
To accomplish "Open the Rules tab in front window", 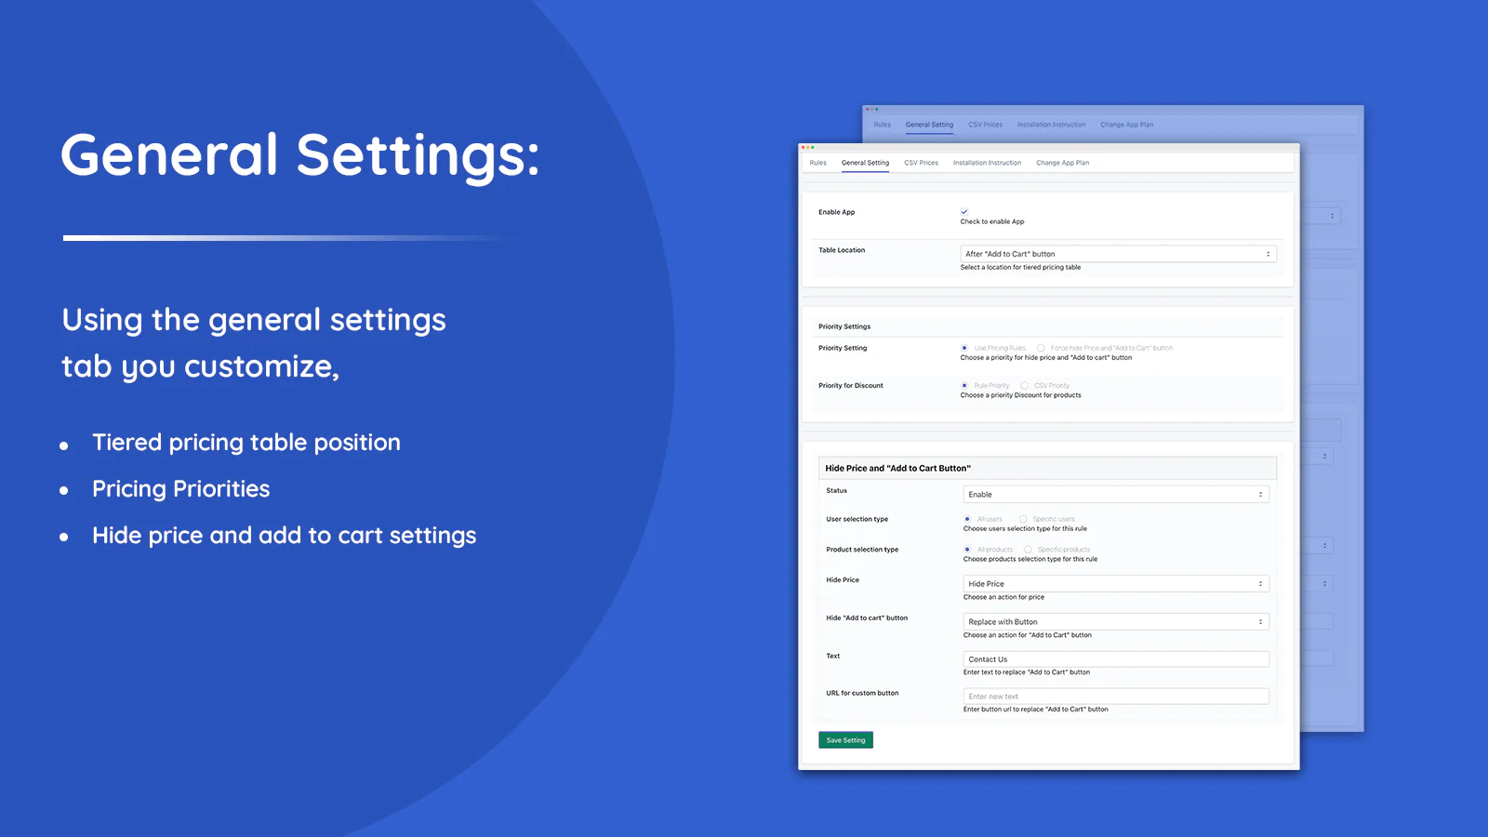I will 817,163.
